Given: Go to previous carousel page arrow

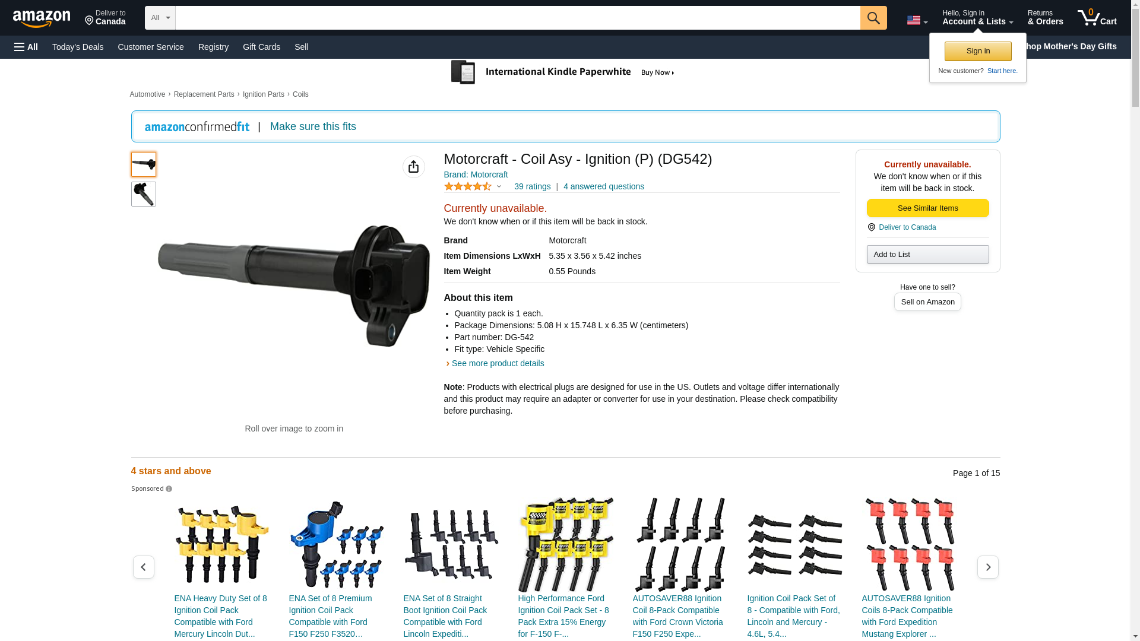Looking at the screenshot, I should point(144,567).
